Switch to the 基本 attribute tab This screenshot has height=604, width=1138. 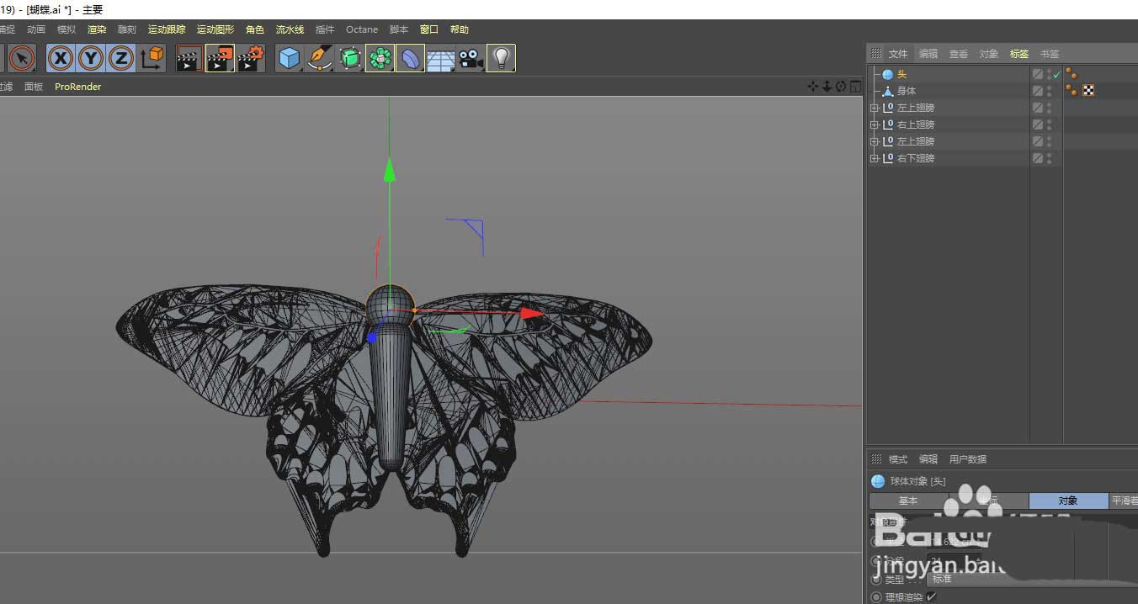coord(908,501)
